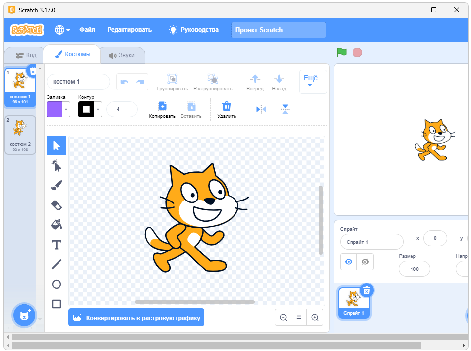This screenshot has width=471, height=351.
Task: Delete костюм 1 via its trash badge
Action: pos(32,71)
